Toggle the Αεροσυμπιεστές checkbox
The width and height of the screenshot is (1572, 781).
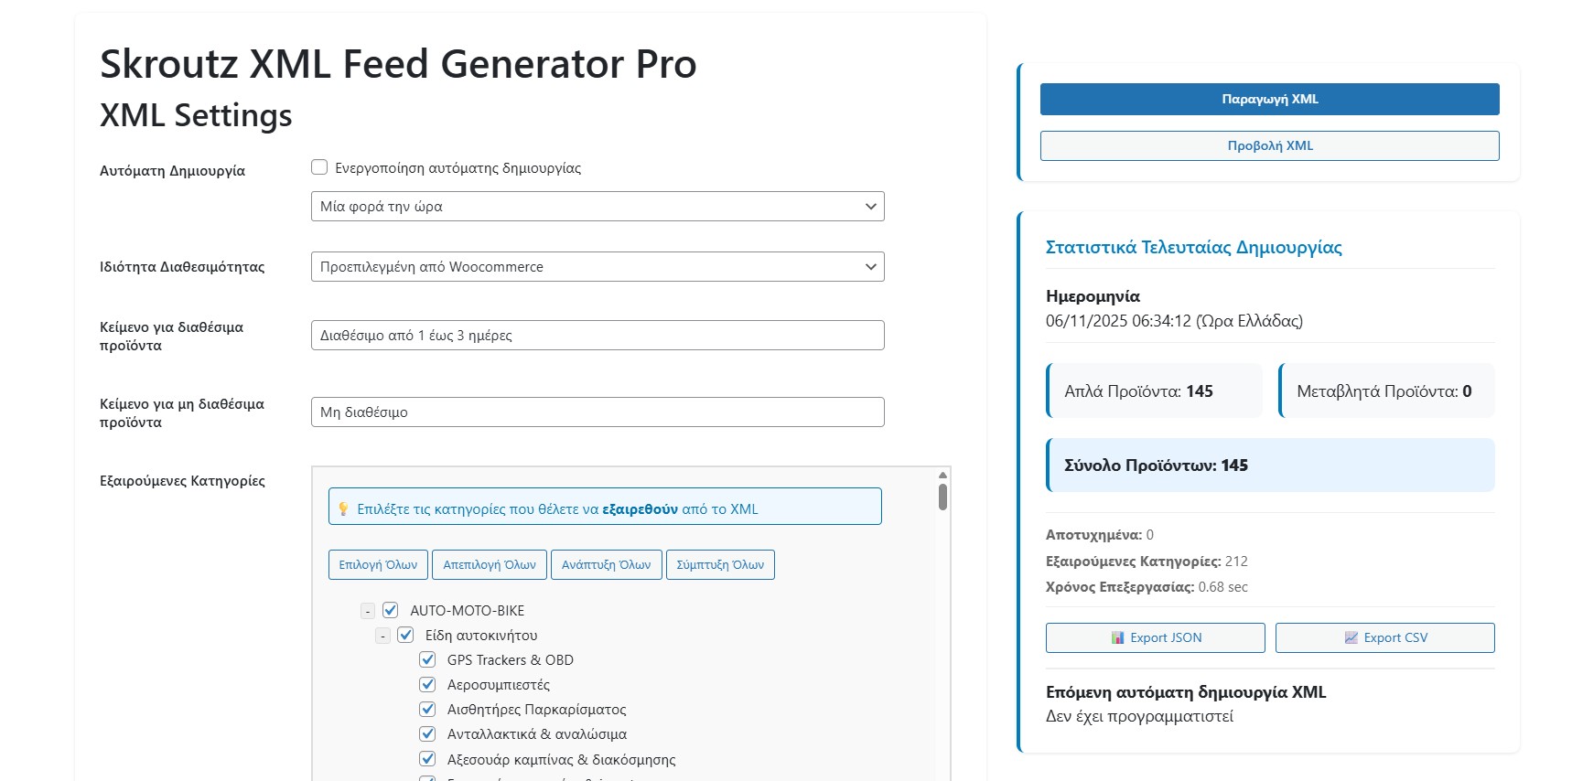coord(427,684)
